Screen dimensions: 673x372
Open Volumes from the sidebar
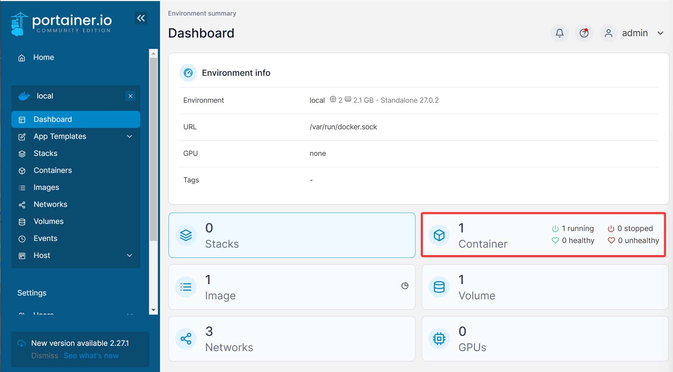pos(48,221)
